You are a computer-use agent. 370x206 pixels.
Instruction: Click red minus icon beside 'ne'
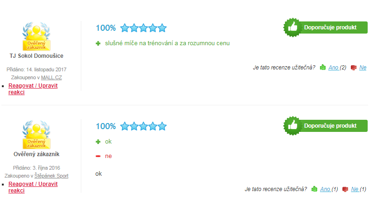point(98,156)
